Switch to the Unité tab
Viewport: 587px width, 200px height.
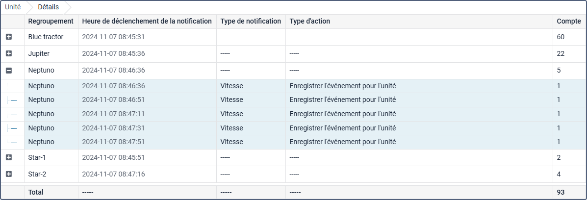(13, 7)
